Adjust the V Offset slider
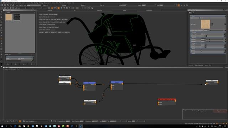 tap(215, 47)
